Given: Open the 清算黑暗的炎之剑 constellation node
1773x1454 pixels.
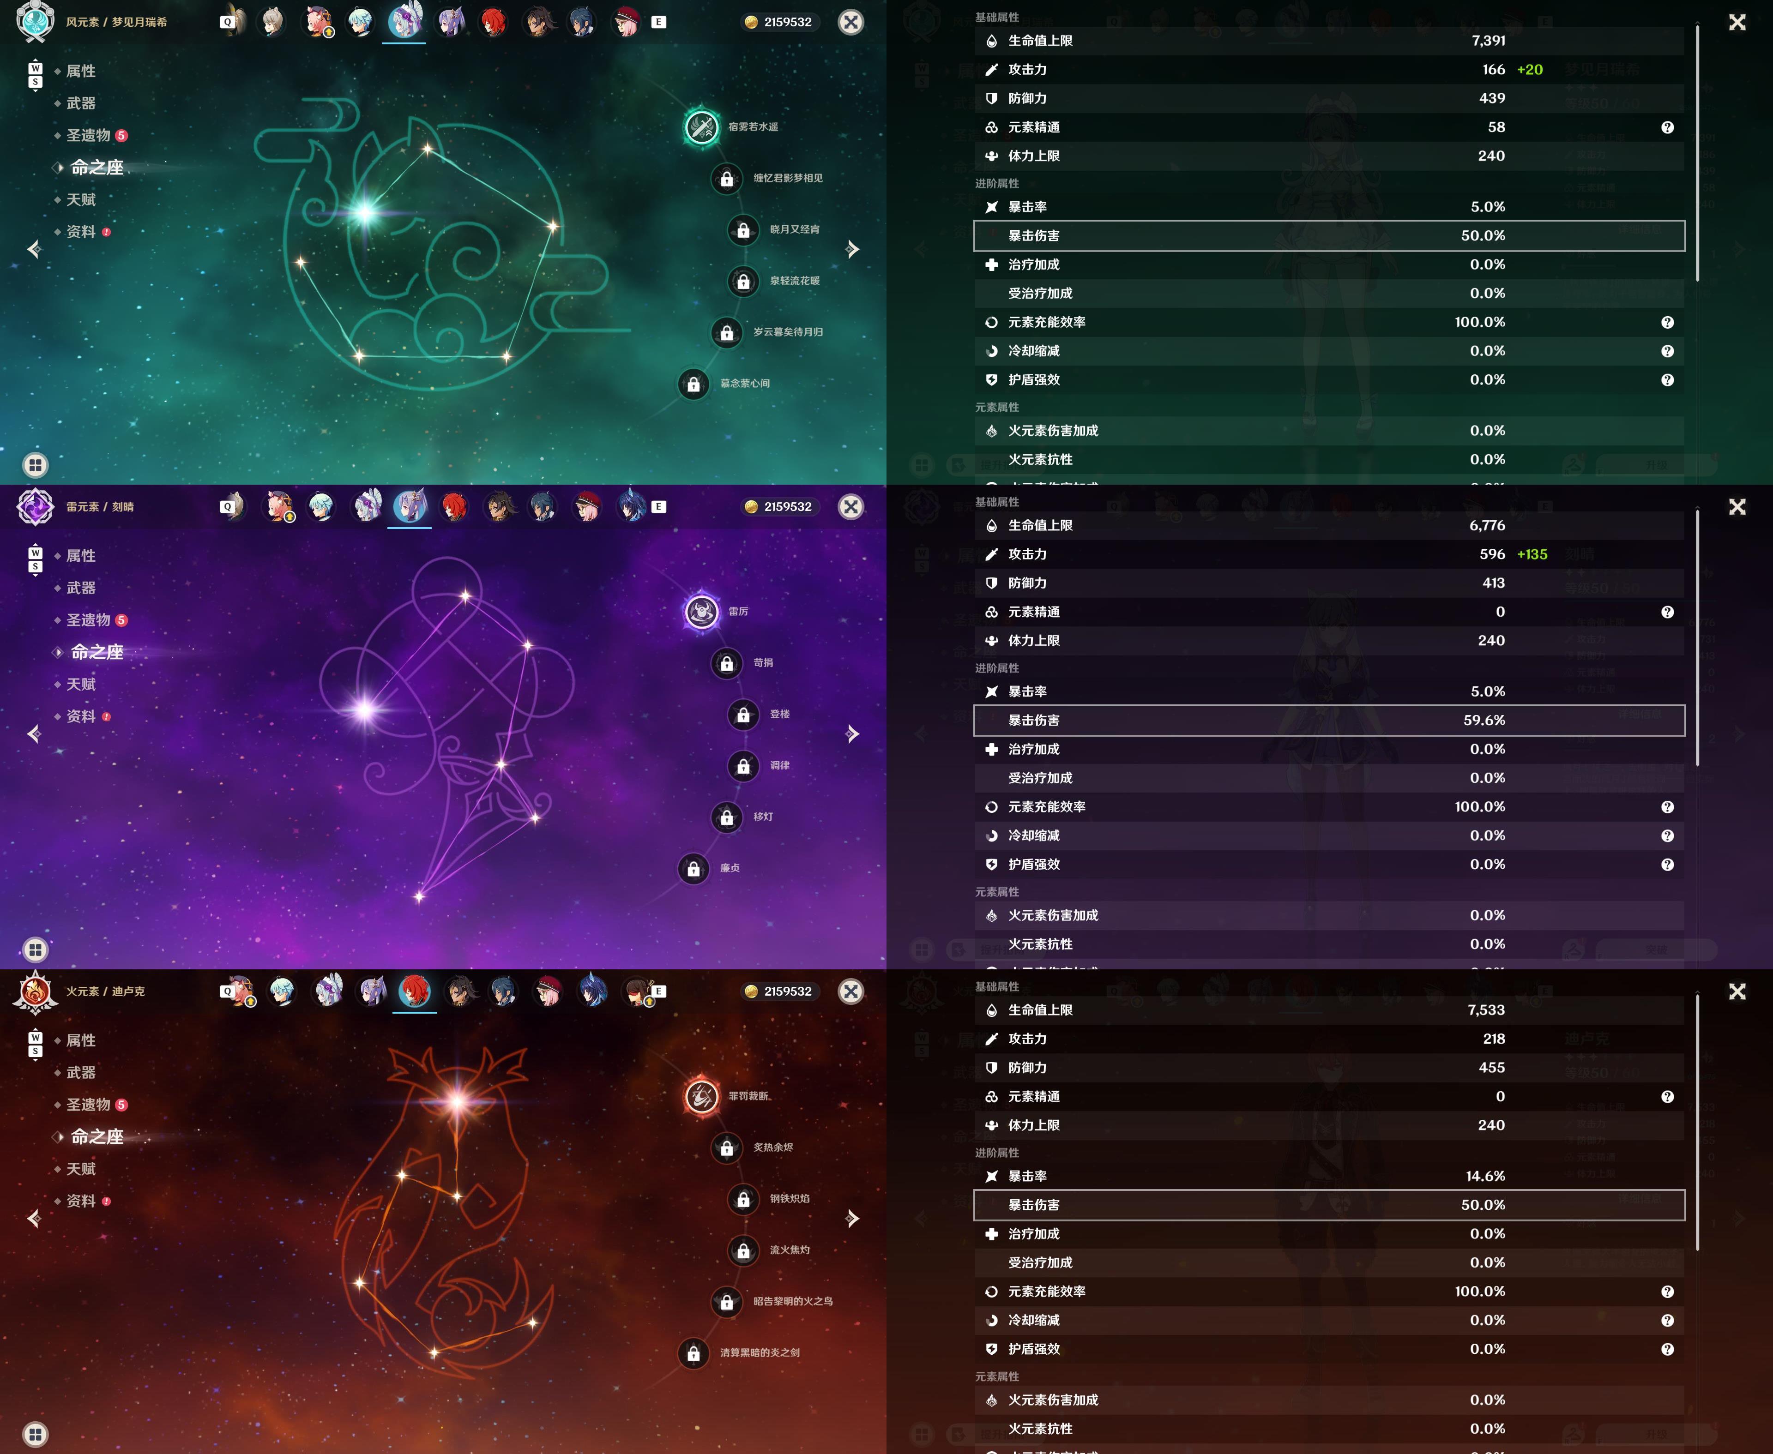Looking at the screenshot, I should tap(694, 1352).
